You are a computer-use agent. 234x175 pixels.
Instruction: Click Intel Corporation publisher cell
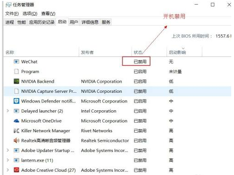[x=99, y=111]
